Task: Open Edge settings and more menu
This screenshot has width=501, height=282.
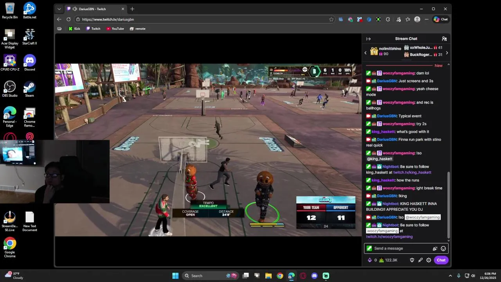Action: (x=427, y=19)
